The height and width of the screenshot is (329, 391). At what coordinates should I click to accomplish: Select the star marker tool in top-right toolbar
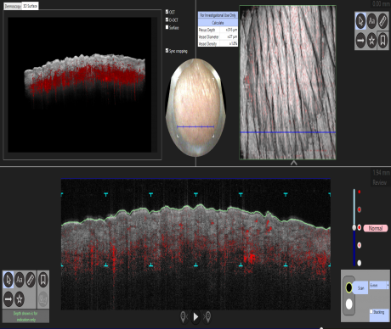tap(371, 41)
